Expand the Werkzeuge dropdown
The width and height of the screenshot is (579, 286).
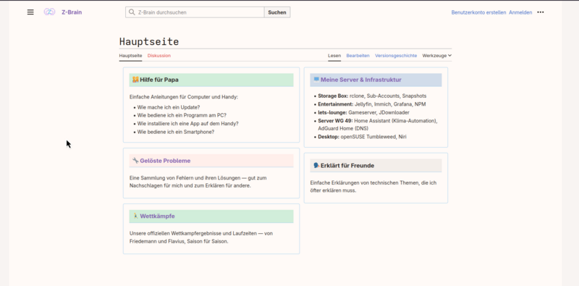[x=437, y=56]
